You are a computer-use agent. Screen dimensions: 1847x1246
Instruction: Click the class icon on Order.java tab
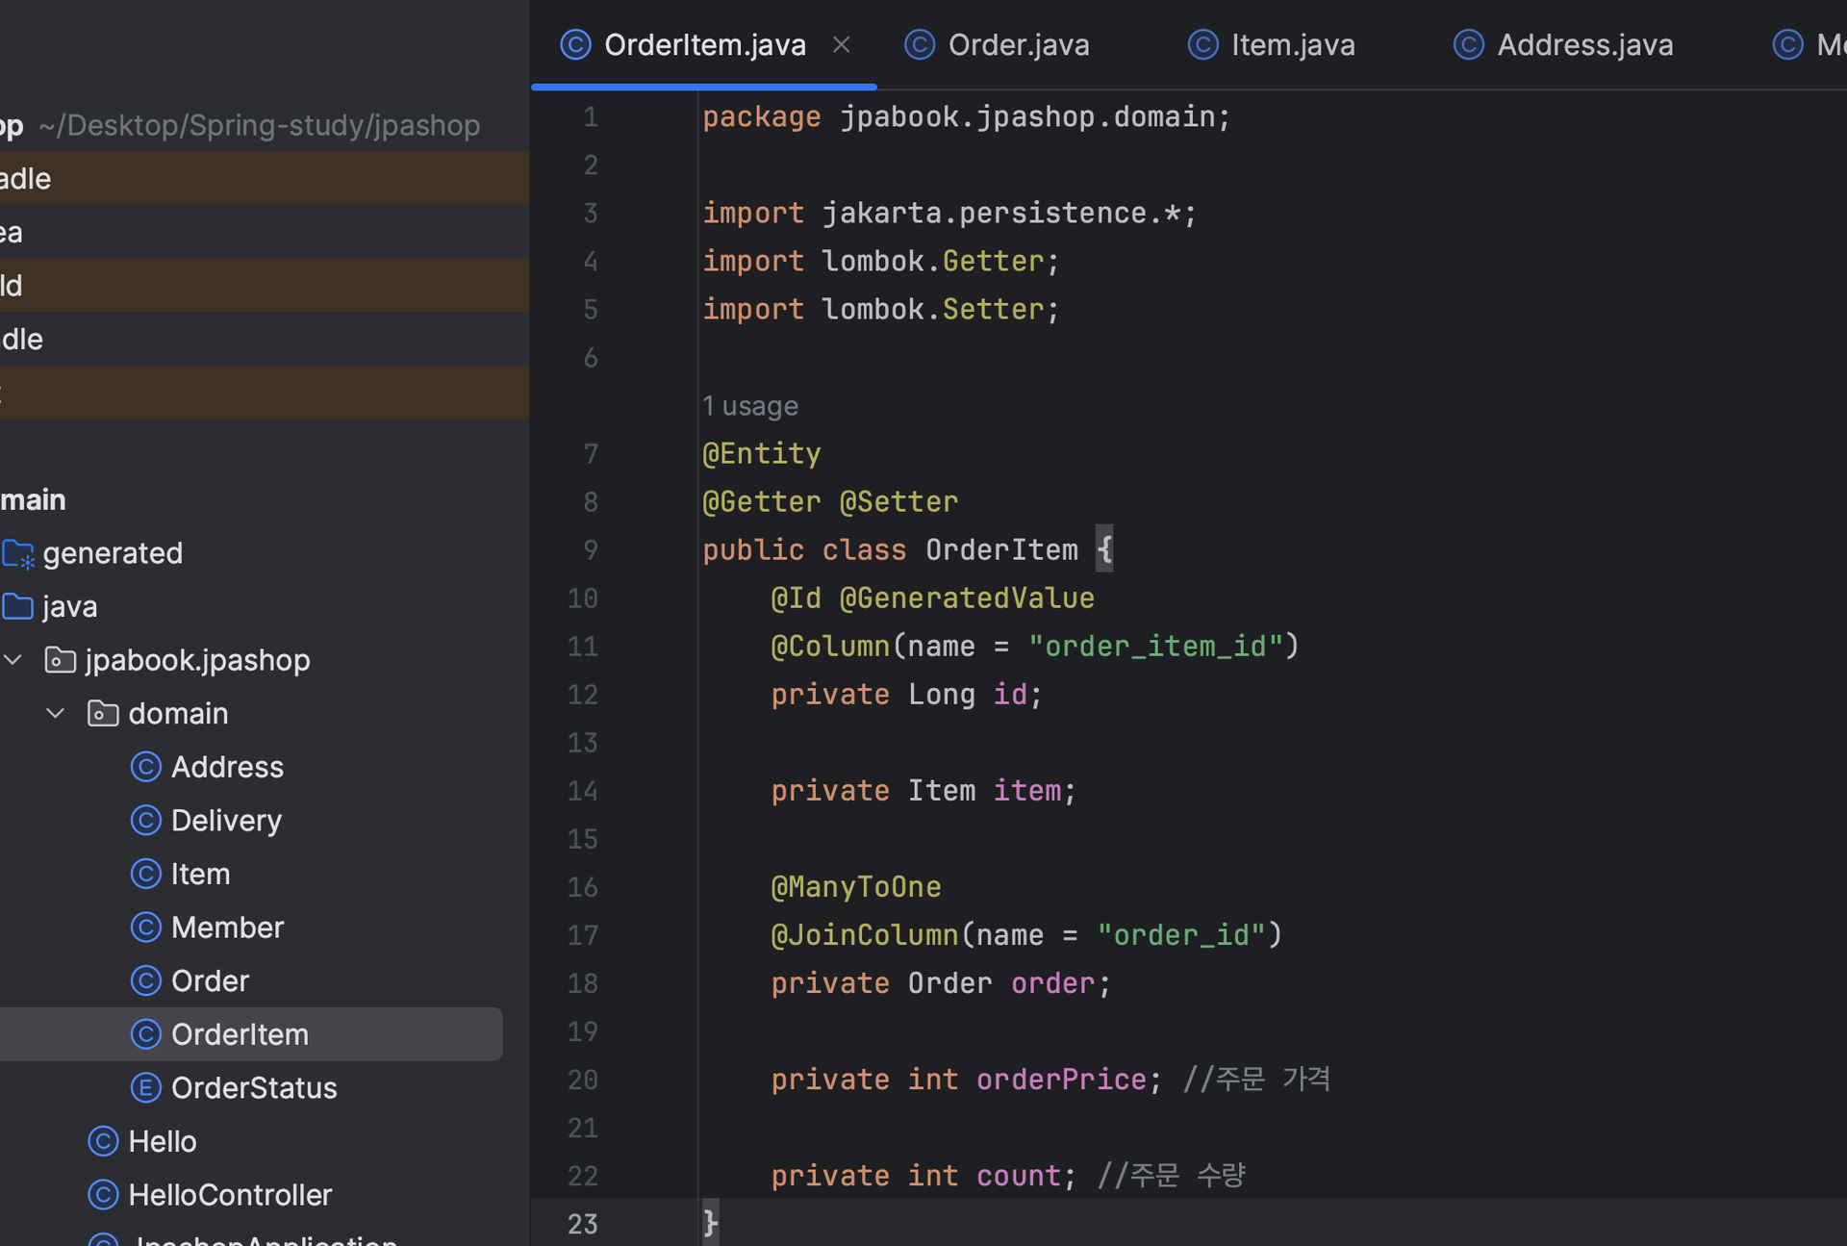pos(920,44)
